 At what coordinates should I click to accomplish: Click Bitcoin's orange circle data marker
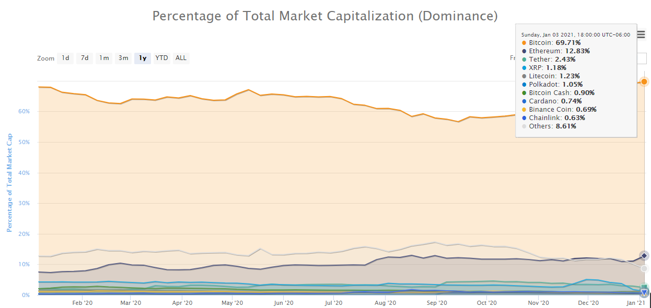click(644, 81)
